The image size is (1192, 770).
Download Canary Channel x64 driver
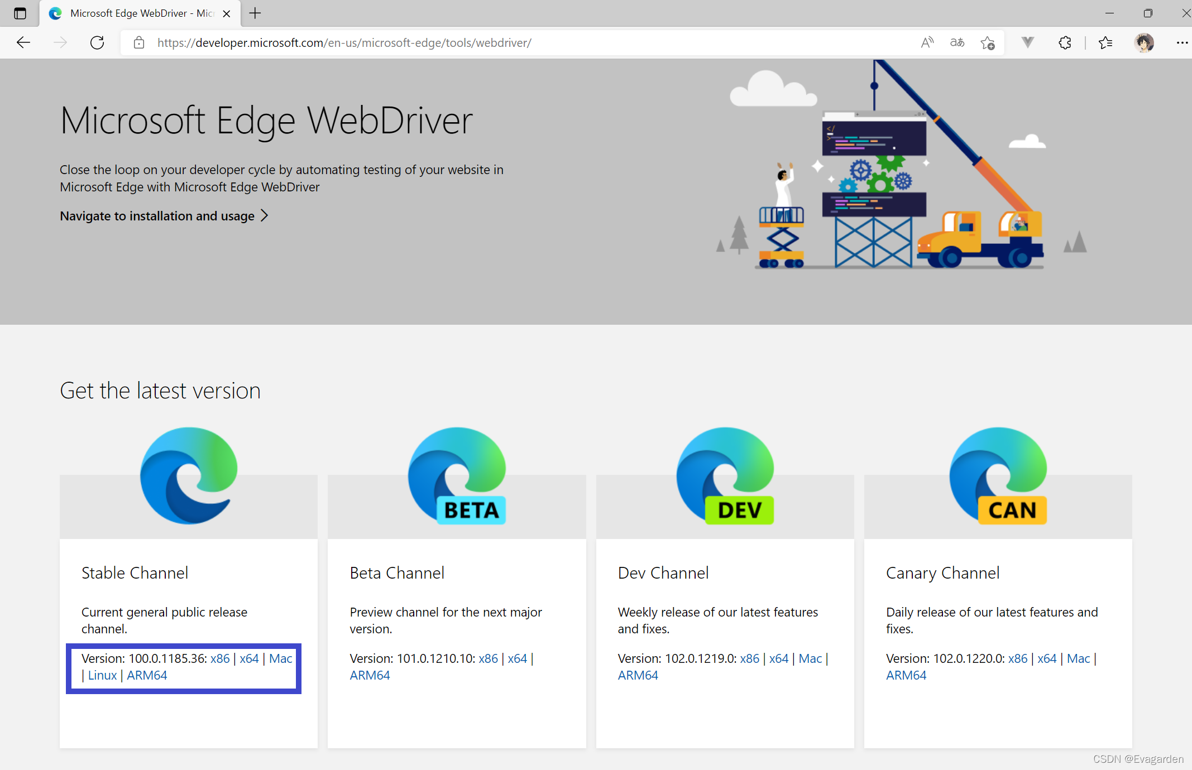tap(1047, 658)
